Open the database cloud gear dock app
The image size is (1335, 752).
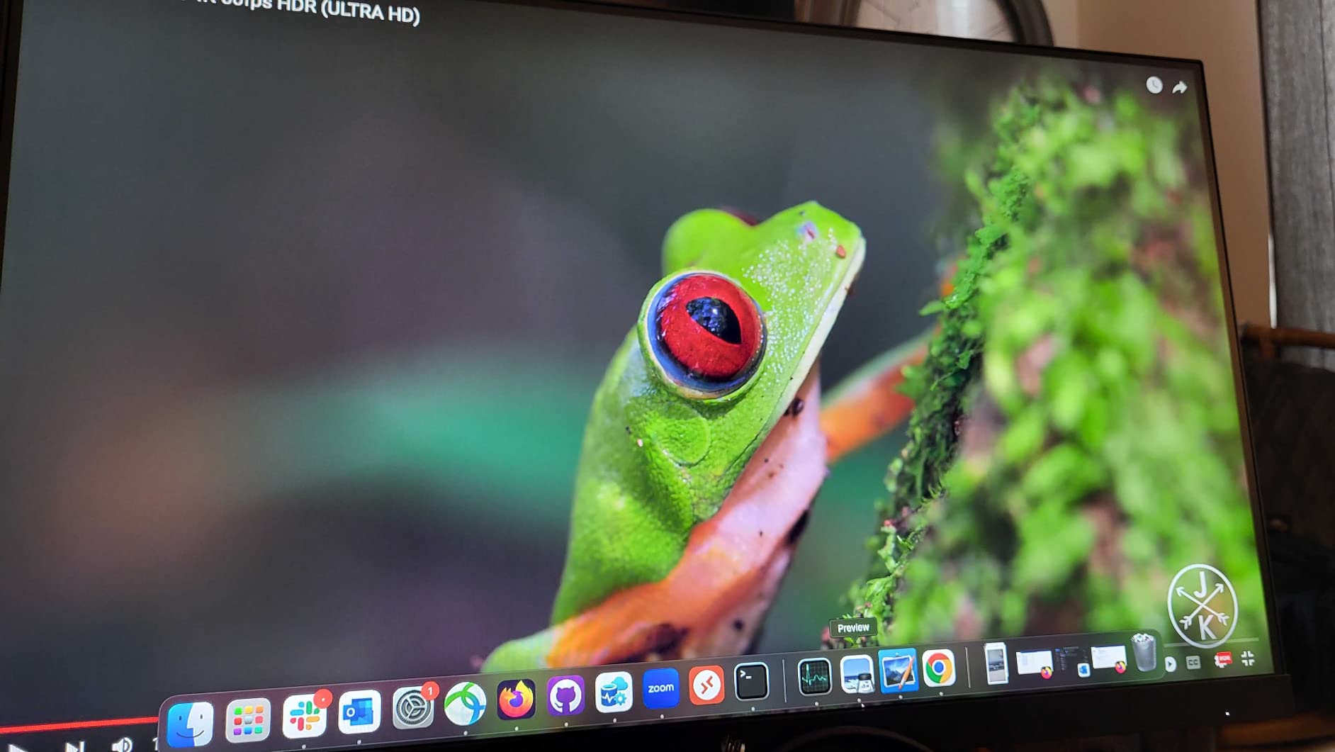point(613,692)
